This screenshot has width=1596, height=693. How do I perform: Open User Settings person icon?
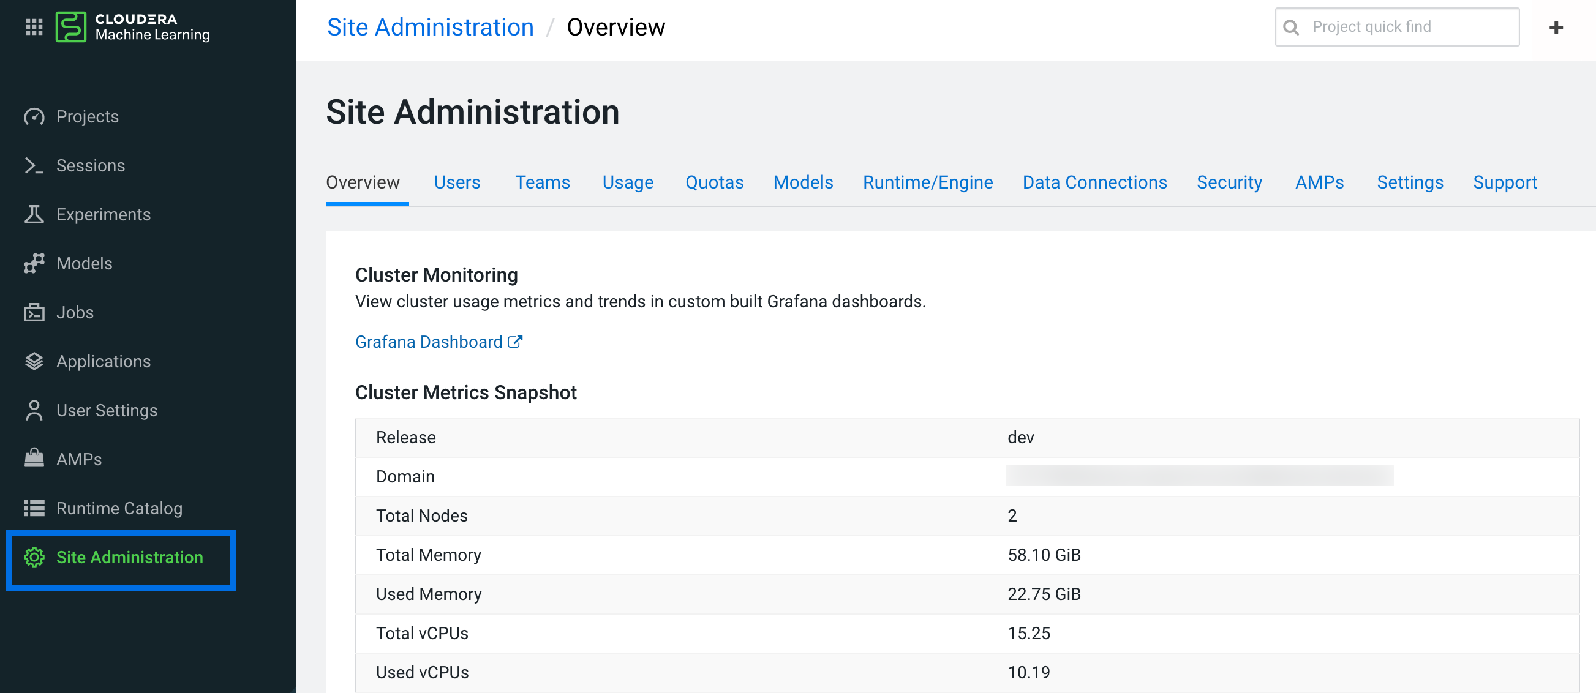pyautogui.click(x=34, y=410)
